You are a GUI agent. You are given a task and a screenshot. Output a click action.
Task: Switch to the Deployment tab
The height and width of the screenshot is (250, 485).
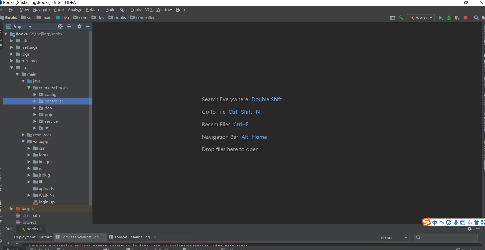25,237
